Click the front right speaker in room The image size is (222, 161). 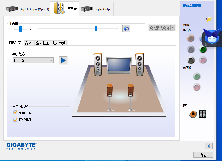tap(139, 64)
